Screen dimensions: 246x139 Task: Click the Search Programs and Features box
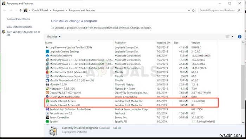tap(220, 10)
